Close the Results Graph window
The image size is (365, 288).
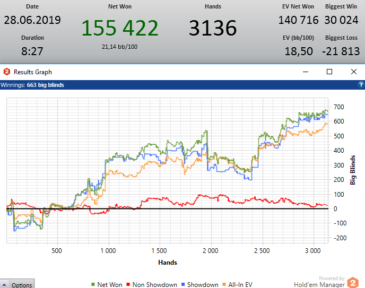(x=353, y=72)
